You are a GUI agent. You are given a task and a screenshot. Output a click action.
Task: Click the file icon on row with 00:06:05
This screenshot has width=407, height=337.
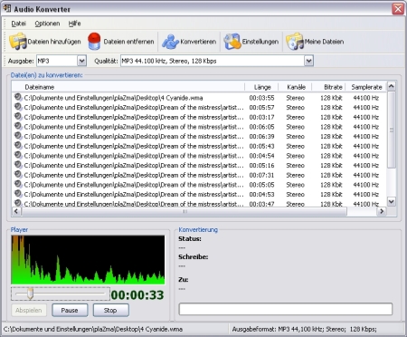click(x=18, y=126)
